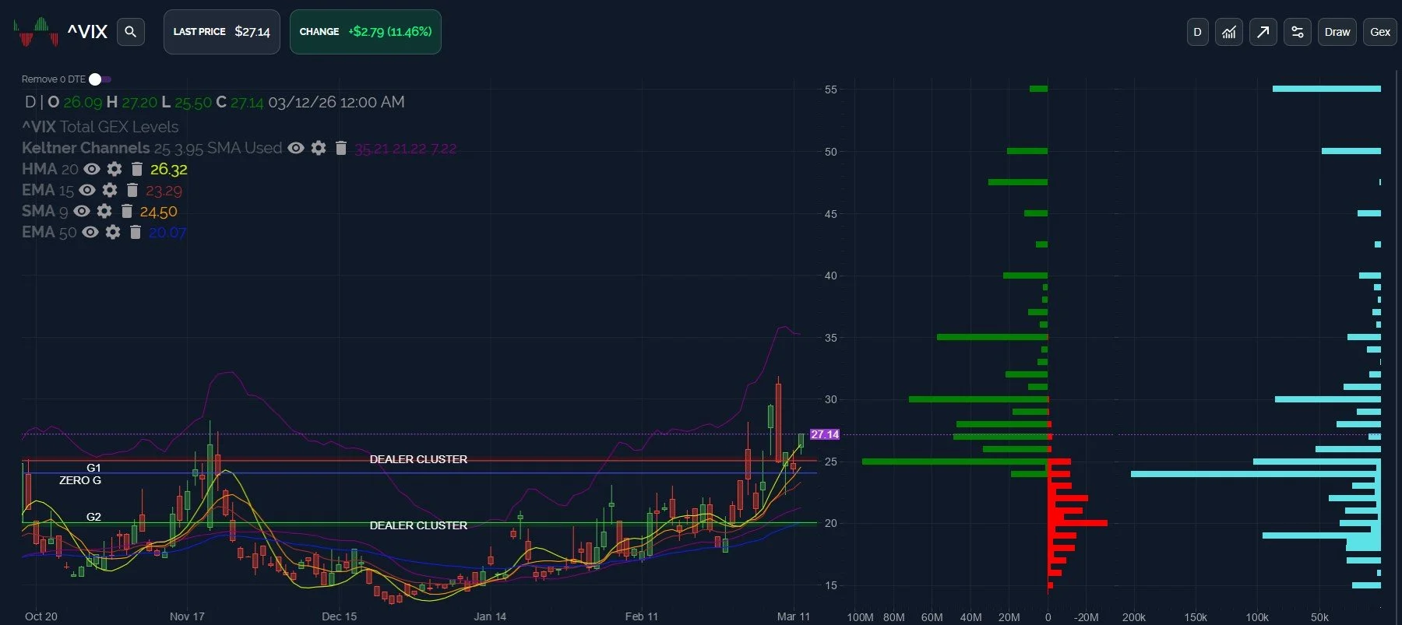Click the Change +$2.79 box
1402x625 pixels.
tap(365, 32)
